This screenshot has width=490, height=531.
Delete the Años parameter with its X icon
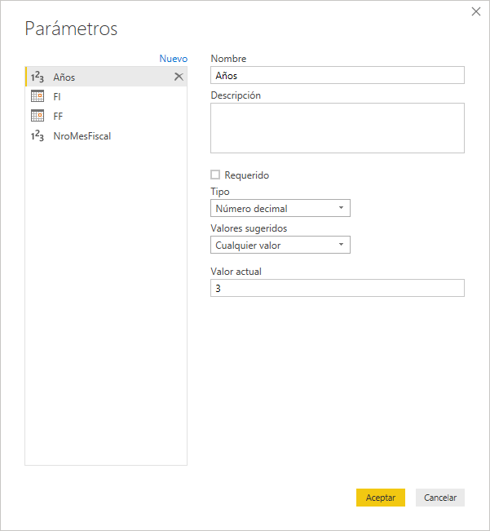[179, 77]
